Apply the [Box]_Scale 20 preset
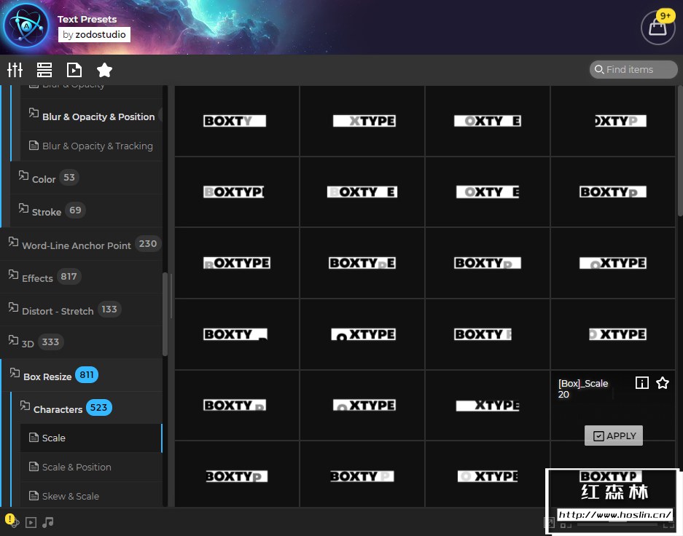683x536 pixels. tap(613, 435)
